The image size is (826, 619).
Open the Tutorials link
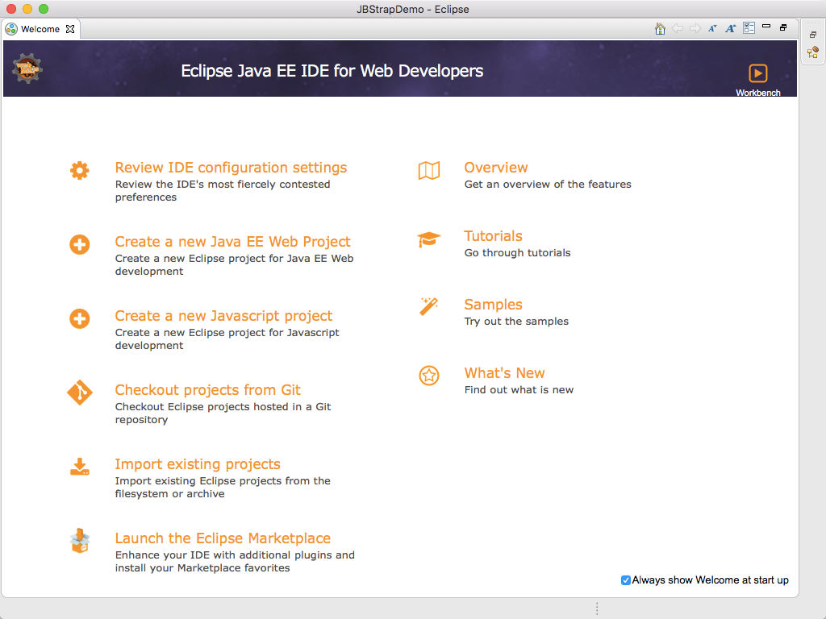tap(493, 236)
